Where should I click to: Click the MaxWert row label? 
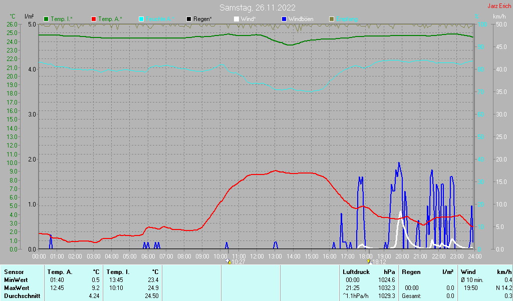pos(17,288)
